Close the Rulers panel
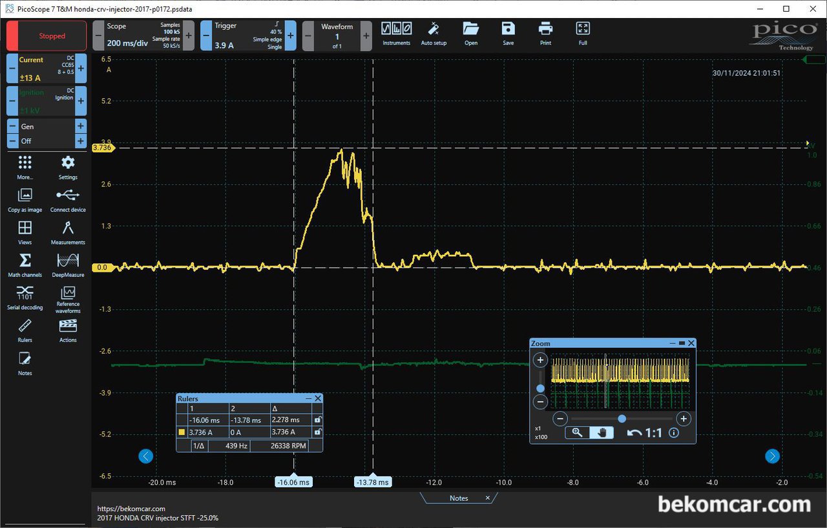827x528 pixels. 318,398
